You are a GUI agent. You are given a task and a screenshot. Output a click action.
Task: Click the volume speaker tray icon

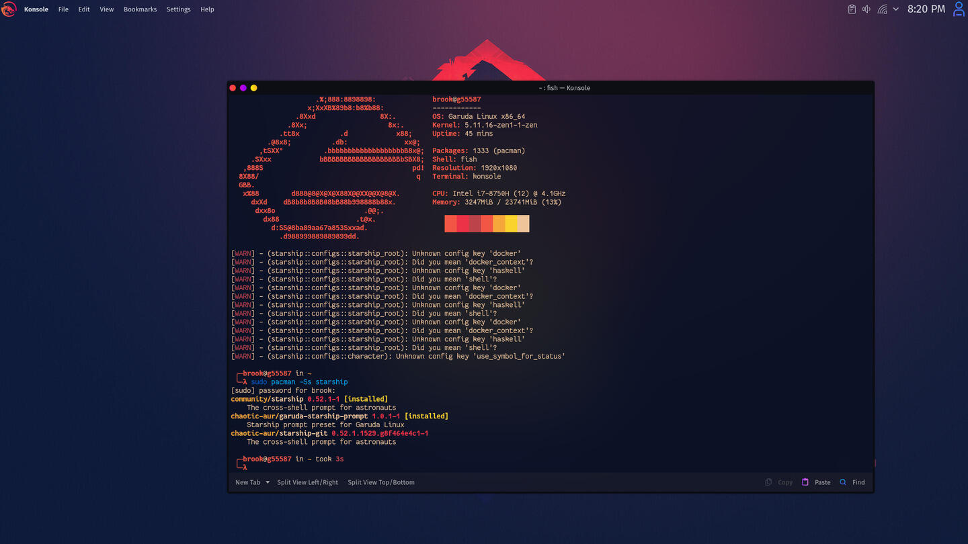pyautogui.click(x=866, y=9)
